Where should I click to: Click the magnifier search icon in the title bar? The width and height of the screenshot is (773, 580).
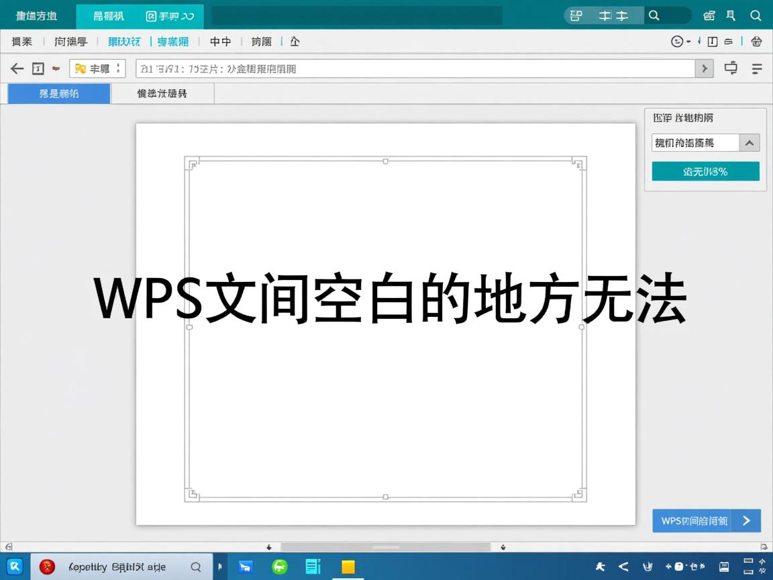pos(757,15)
